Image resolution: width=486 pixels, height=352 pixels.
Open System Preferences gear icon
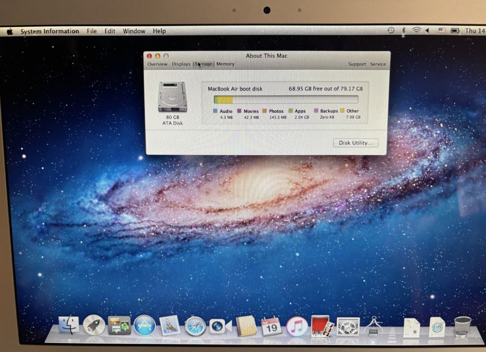pos(348,326)
